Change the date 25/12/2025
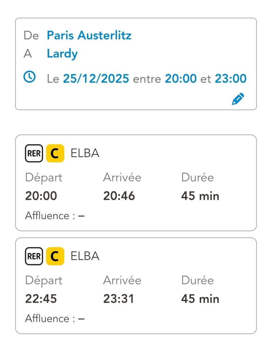 (96, 79)
